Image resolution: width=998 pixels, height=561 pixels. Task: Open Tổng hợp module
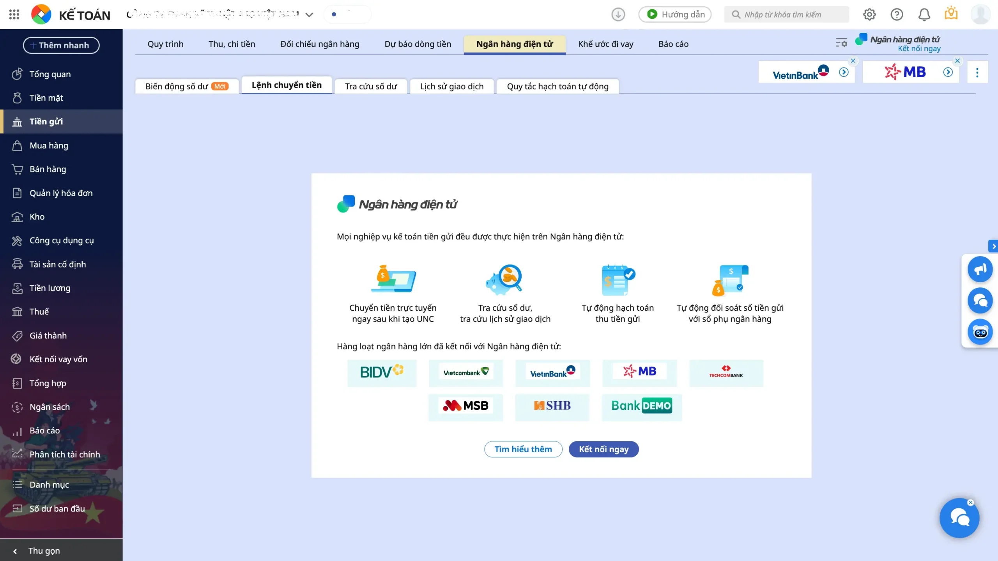tap(61, 383)
